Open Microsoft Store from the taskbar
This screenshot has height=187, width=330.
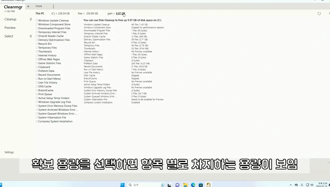point(201,185)
